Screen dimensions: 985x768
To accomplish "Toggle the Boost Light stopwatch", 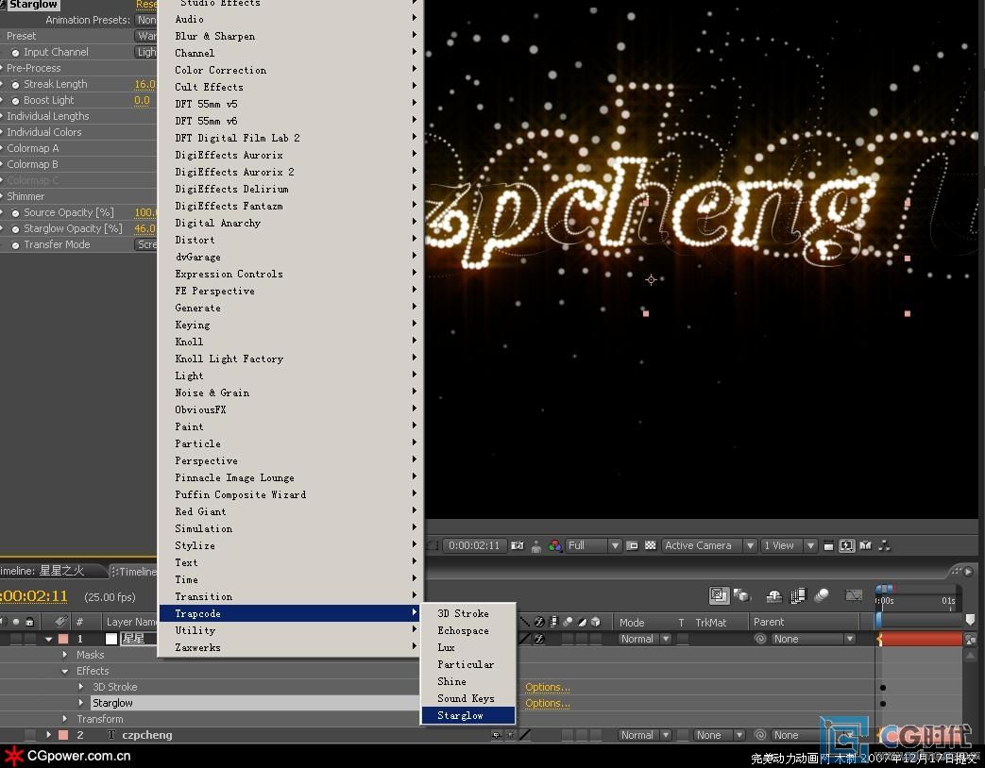I will pos(16,100).
